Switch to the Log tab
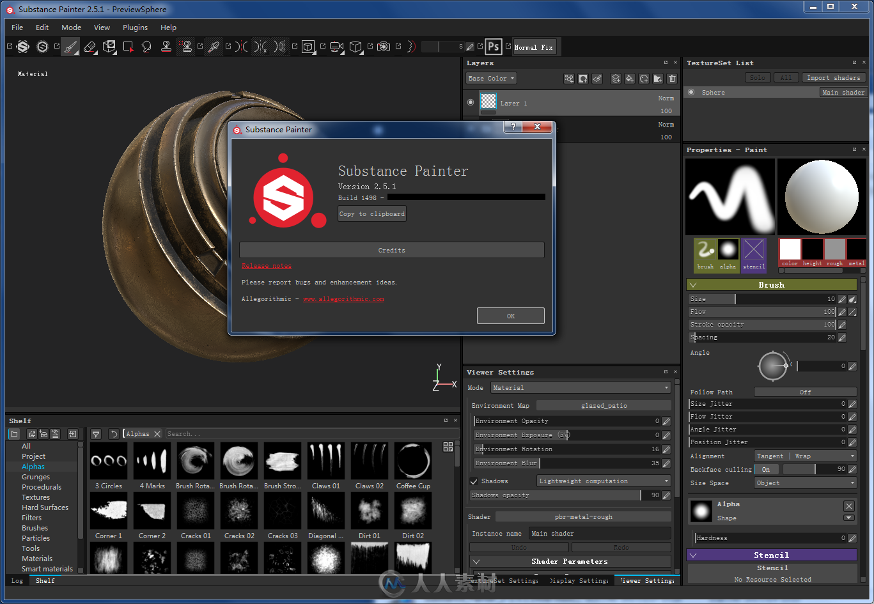Image resolution: width=874 pixels, height=604 pixels. click(17, 580)
